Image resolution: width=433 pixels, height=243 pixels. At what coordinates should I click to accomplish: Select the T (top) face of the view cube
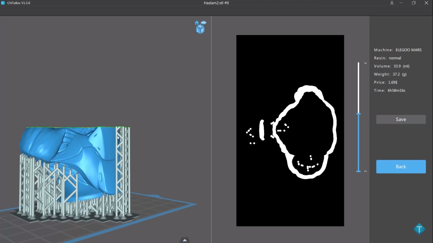coord(200,27)
